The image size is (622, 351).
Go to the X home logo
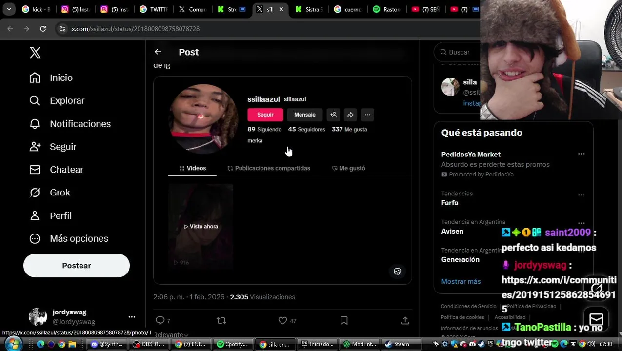(x=35, y=53)
